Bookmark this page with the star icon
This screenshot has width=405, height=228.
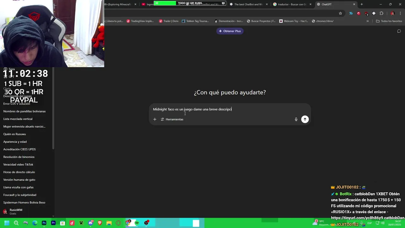pos(340,13)
